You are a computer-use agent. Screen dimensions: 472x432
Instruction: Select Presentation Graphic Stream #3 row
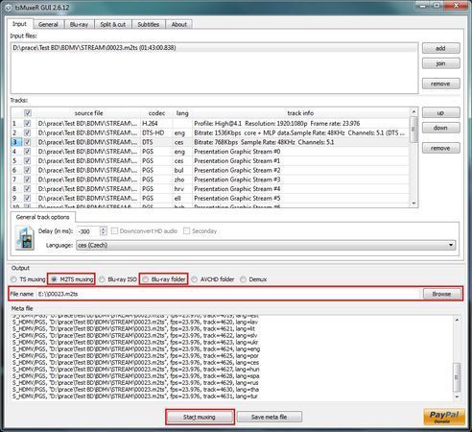210,180
